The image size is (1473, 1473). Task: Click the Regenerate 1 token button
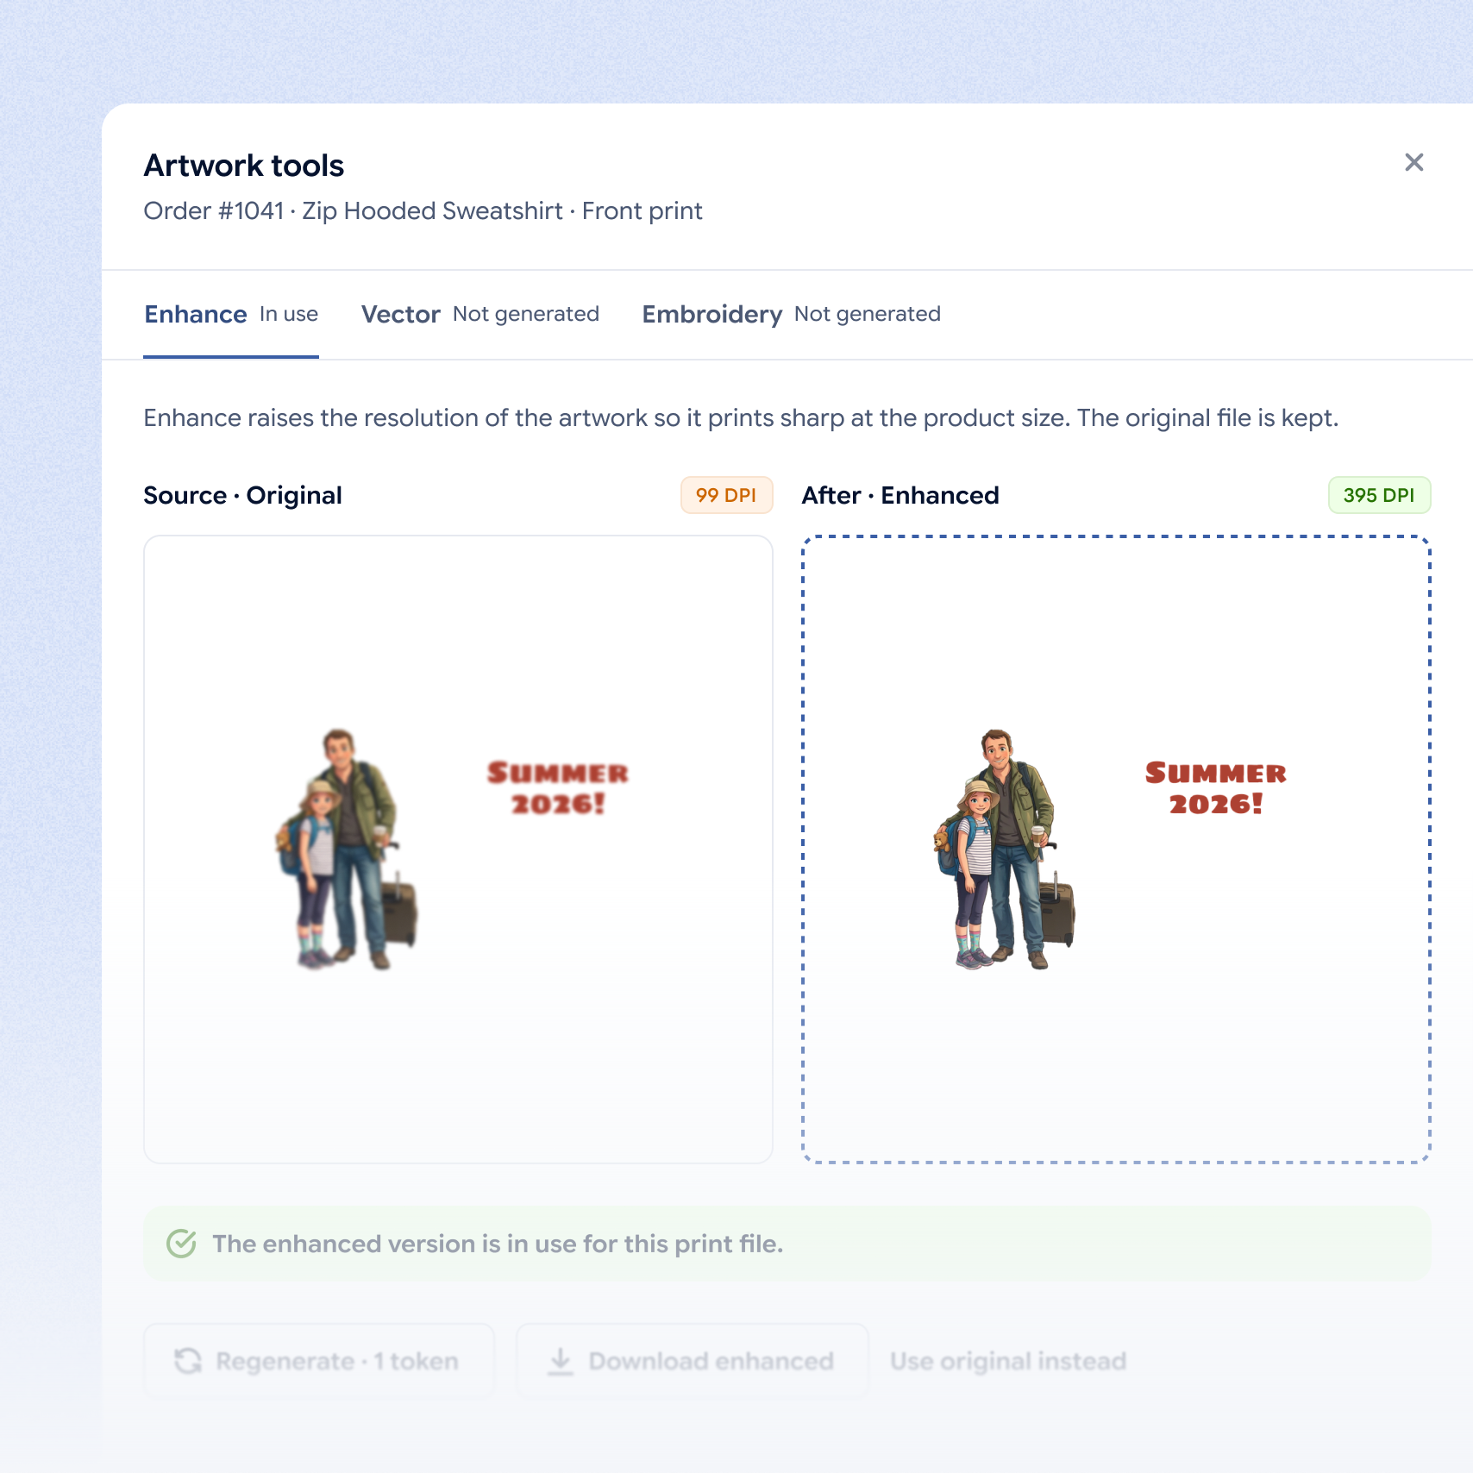click(x=319, y=1361)
